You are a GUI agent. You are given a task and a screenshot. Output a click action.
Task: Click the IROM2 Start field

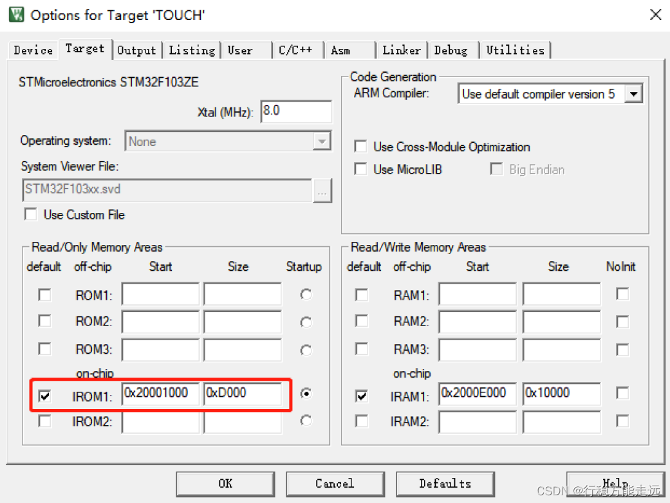[x=160, y=422]
